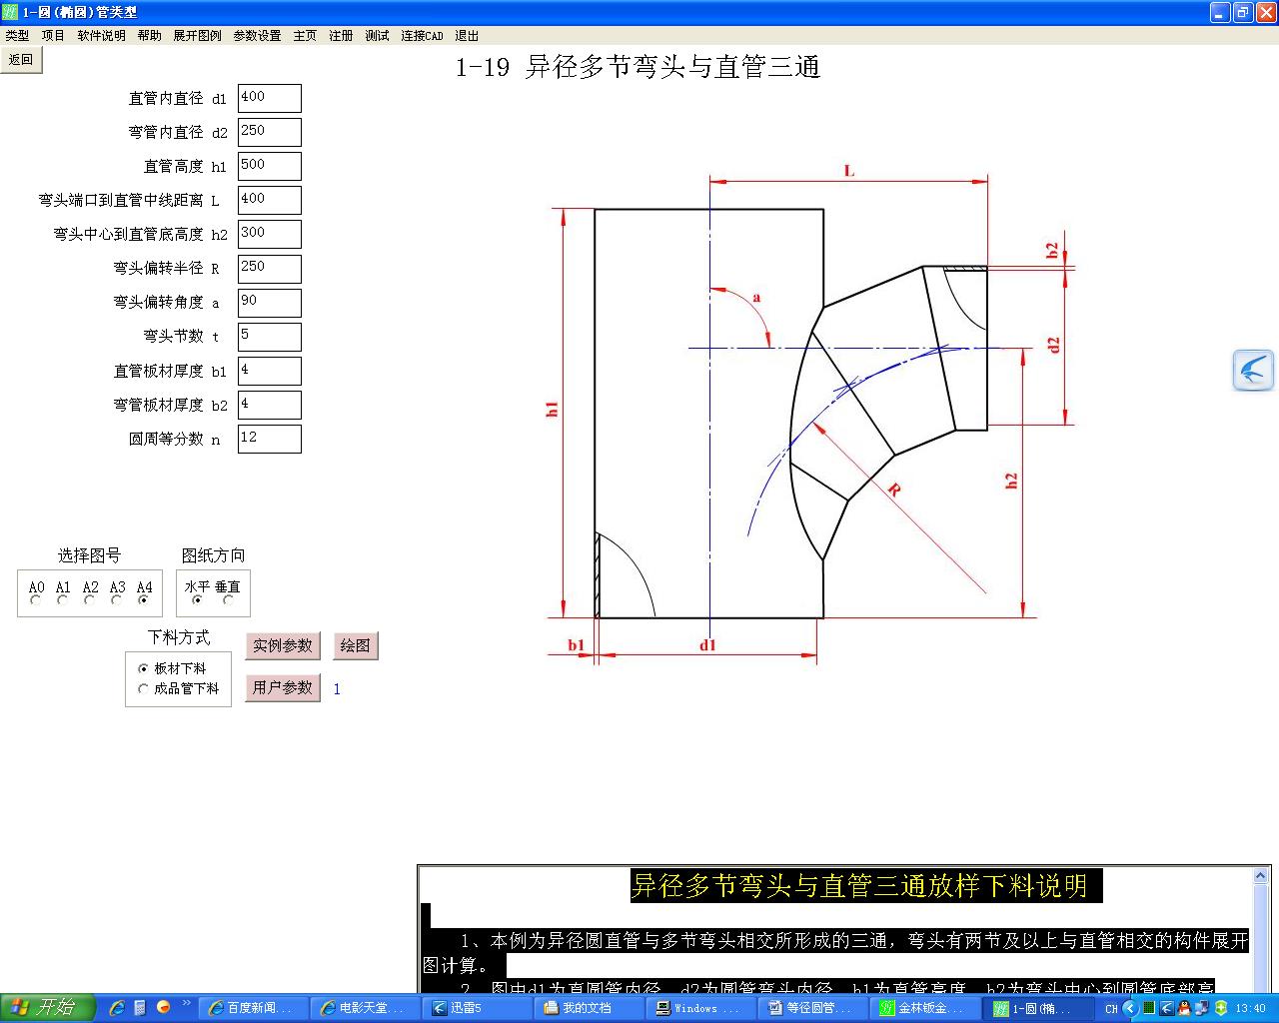
Task: Expand hidden quick launch items chevron
Action: pyautogui.click(x=186, y=1003)
